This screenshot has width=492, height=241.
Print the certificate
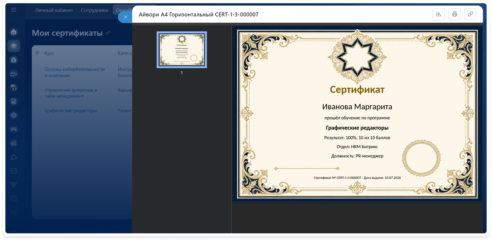pyautogui.click(x=454, y=14)
